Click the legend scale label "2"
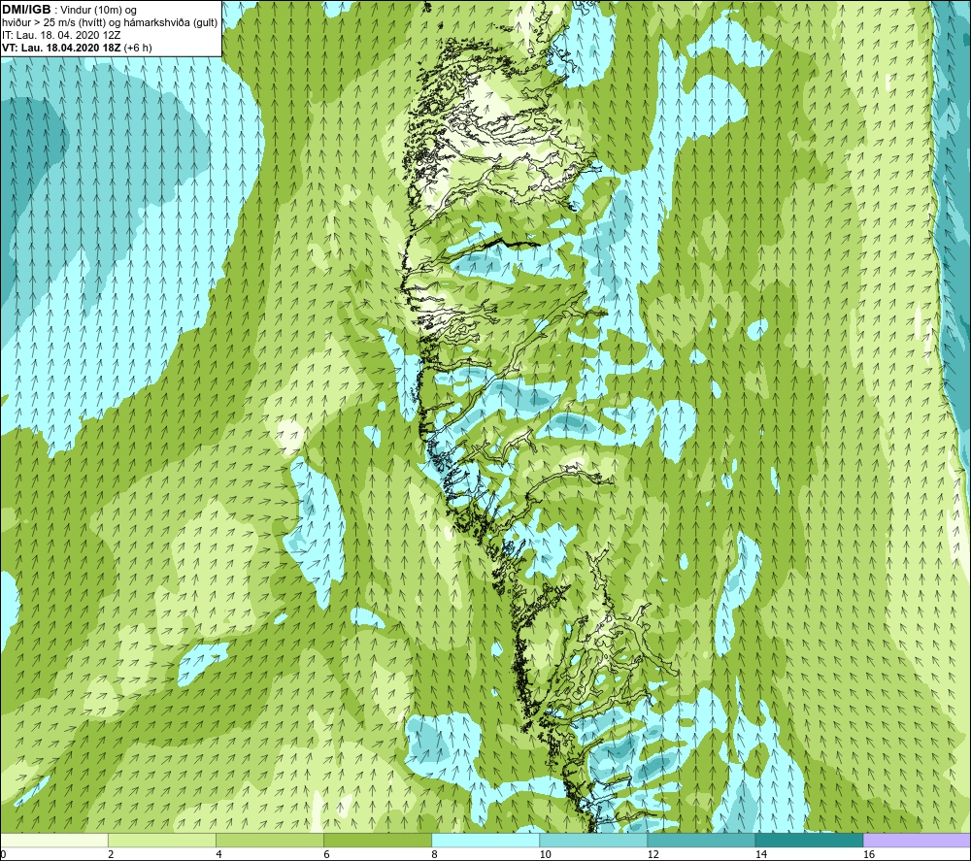The image size is (971, 861). pyautogui.click(x=111, y=855)
